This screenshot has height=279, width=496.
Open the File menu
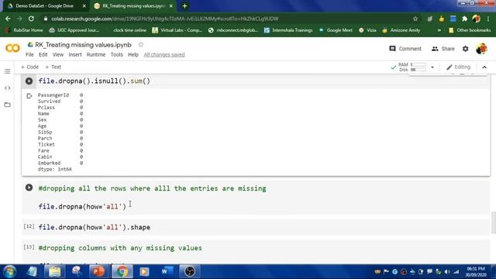click(x=29, y=55)
